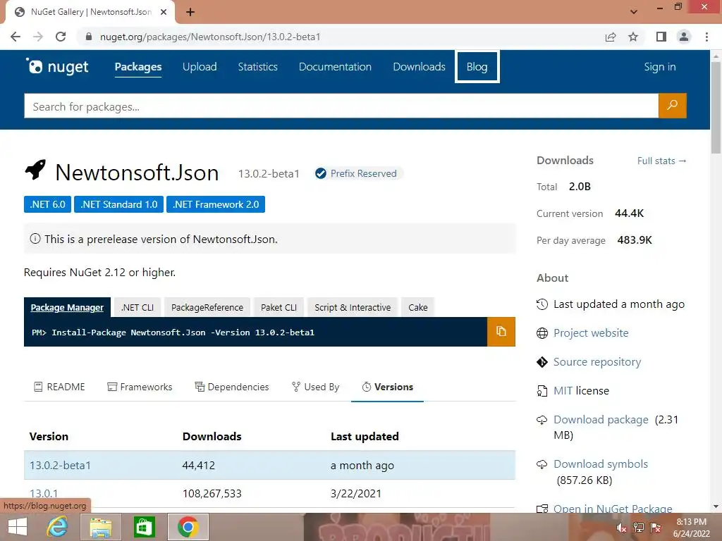Image resolution: width=722 pixels, height=541 pixels.
Task: Click into the Search for packages field
Action: [x=341, y=106]
